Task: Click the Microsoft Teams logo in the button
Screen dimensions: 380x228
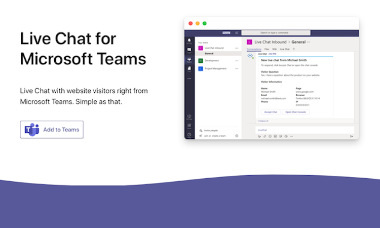Action: point(32,130)
